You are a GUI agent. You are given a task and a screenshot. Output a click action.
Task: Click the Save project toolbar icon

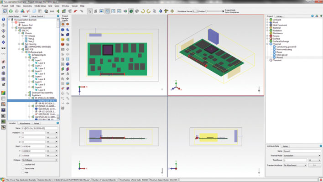5,11
